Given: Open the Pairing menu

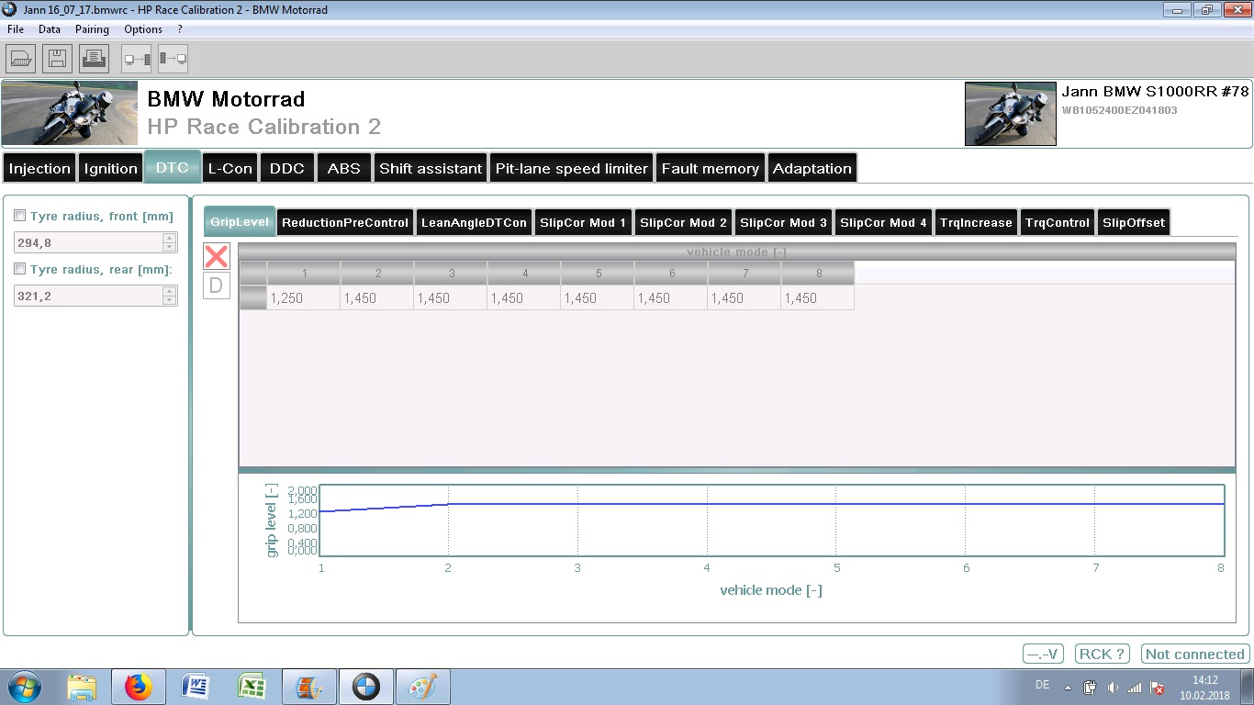Looking at the screenshot, I should (92, 29).
